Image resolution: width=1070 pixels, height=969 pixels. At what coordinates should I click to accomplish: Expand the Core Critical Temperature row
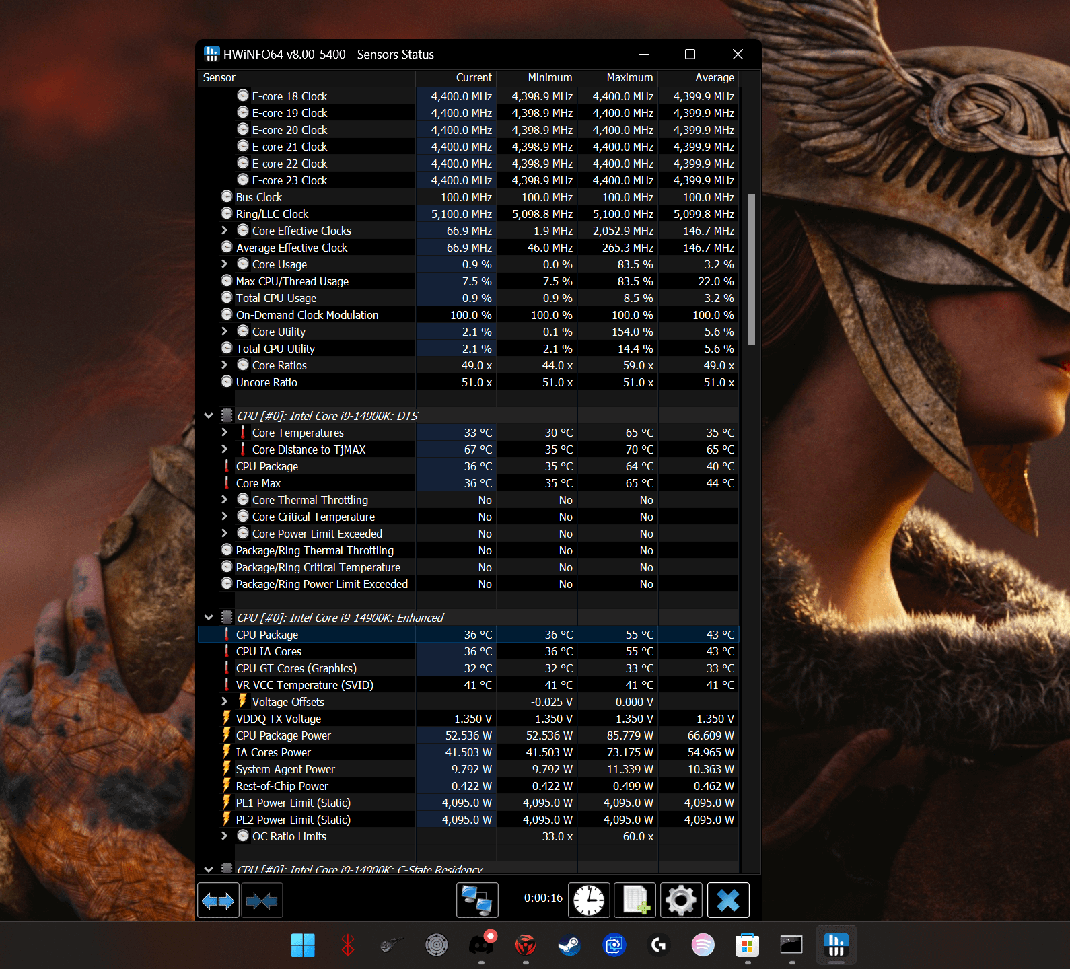pos(225,516)
